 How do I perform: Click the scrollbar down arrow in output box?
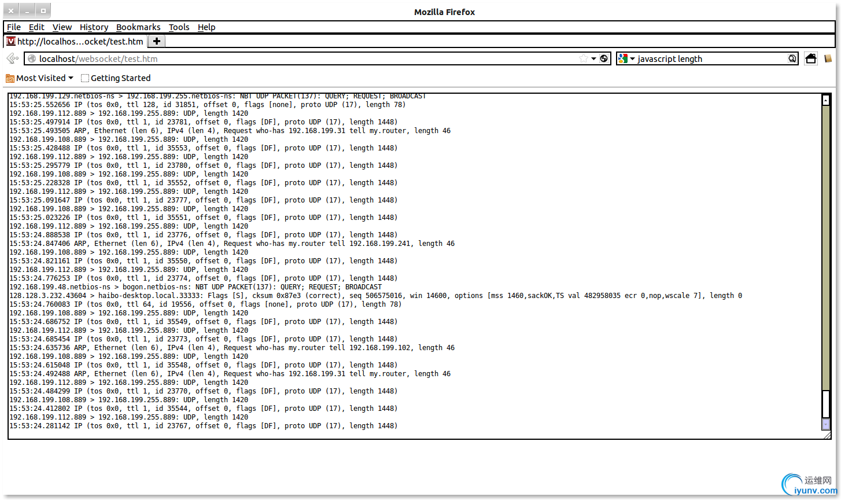[x=826, y=425]
